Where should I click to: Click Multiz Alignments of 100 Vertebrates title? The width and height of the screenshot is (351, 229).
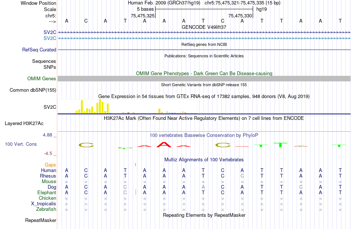click(204, 159)
